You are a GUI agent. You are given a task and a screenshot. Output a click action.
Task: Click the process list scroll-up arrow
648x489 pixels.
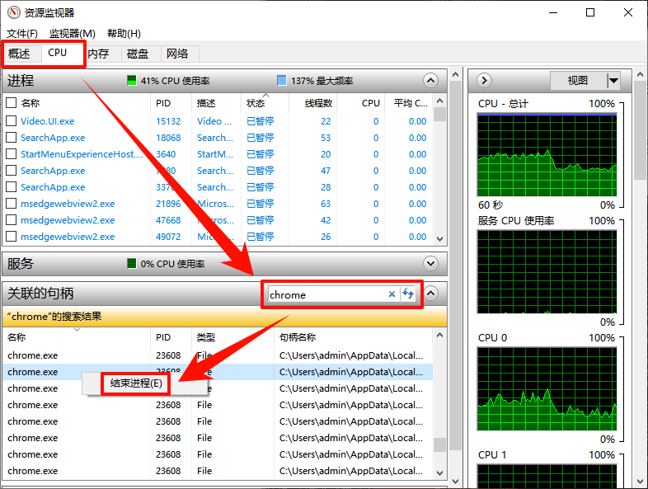439,101
